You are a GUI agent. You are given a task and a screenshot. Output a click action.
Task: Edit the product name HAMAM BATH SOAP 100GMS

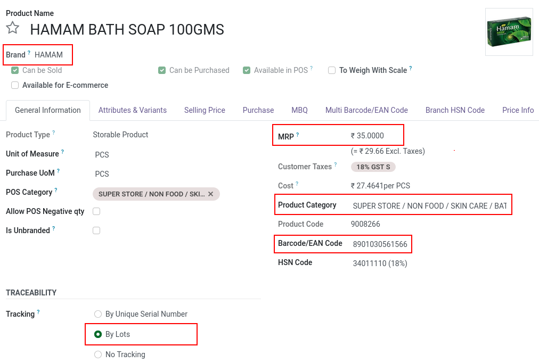(127, 29)
